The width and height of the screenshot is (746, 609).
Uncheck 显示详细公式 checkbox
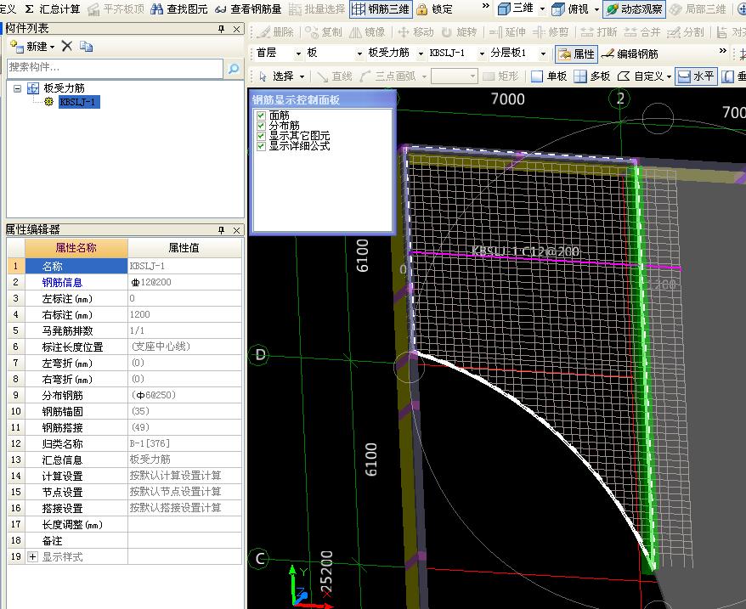[261, 146]
